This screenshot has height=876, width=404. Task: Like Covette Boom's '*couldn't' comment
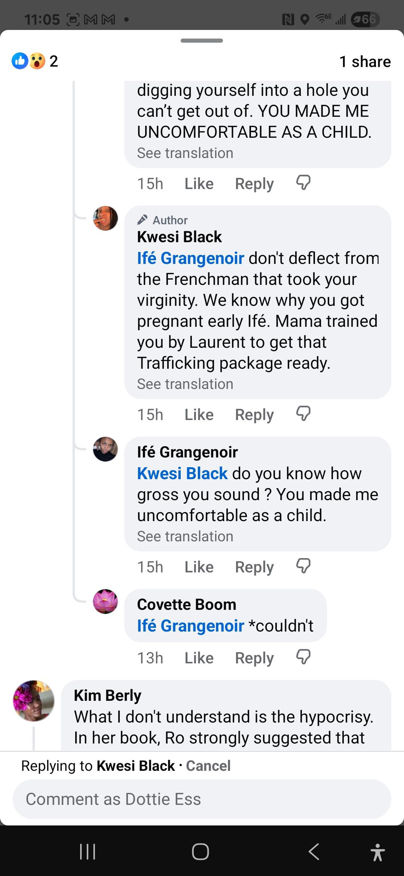pyautogui.click(x=199, y=658)
